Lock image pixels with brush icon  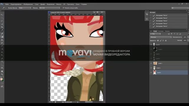coord(161,41)
